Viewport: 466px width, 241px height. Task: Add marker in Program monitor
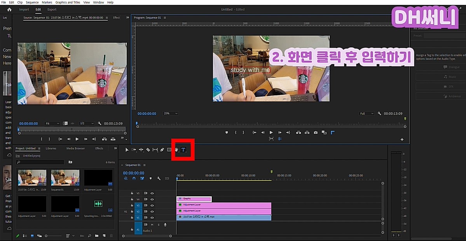coord(227,132)
